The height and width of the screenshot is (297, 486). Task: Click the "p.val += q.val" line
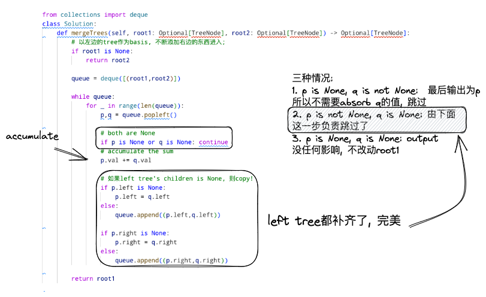click(x=126, y=160)
